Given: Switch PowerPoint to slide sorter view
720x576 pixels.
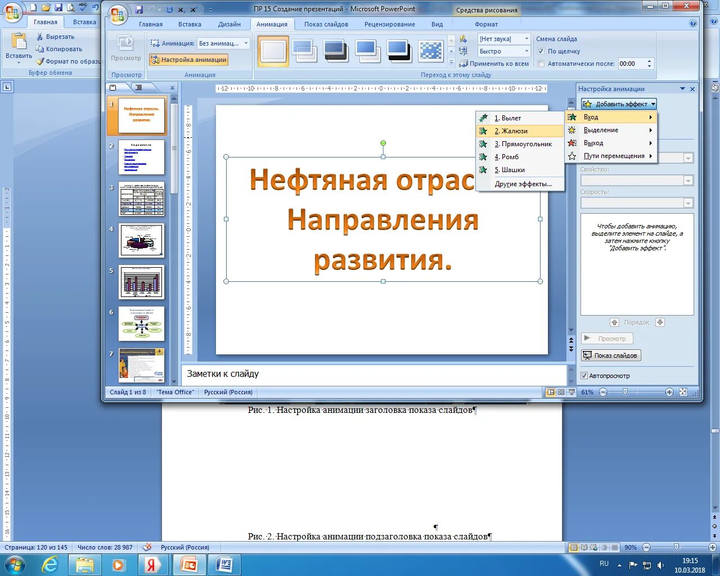Looking at the screenshot, I should tap(561, 392).
